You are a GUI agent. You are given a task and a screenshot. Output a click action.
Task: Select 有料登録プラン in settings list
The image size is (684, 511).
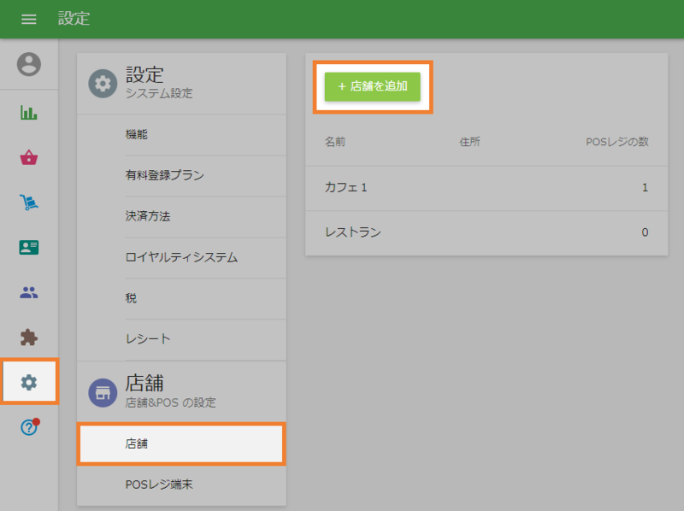click(x=181, y=175)
